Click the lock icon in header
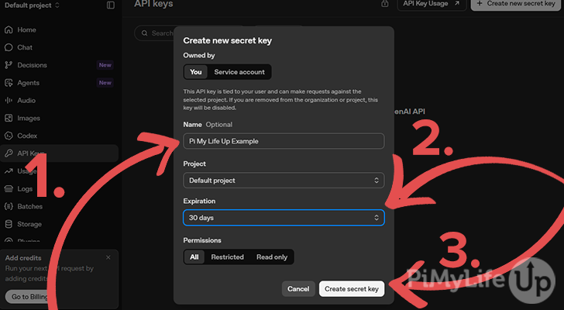Image resolution: width=564 pixels, height=310 pixels. tap(385, 4)
